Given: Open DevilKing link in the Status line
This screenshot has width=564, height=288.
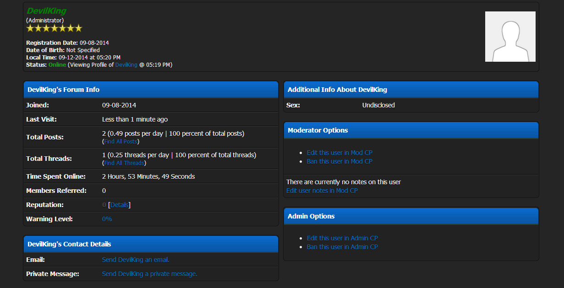Looking at the screenshot, I should coord(126,65).
